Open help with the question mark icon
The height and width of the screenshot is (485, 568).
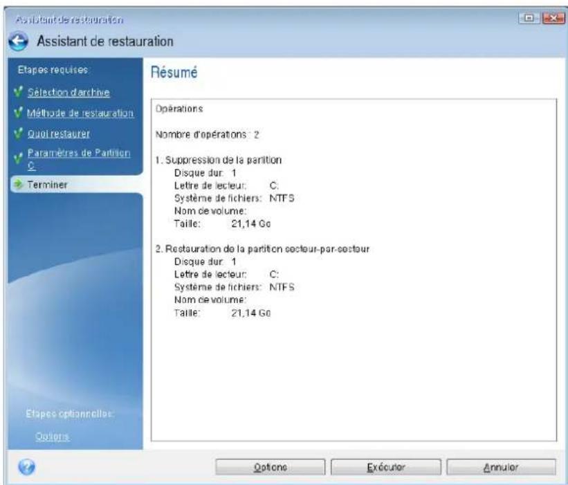coord(27,467)
